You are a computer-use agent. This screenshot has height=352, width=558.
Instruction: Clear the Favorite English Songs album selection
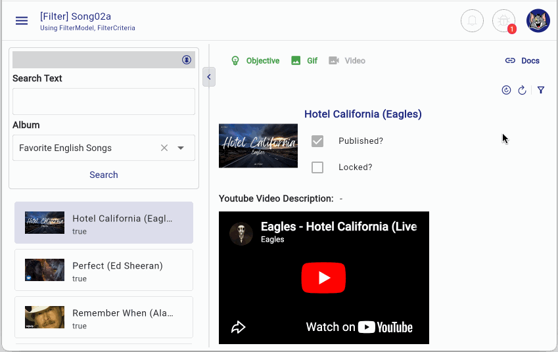pyautogui.click(x=164, y=148)
